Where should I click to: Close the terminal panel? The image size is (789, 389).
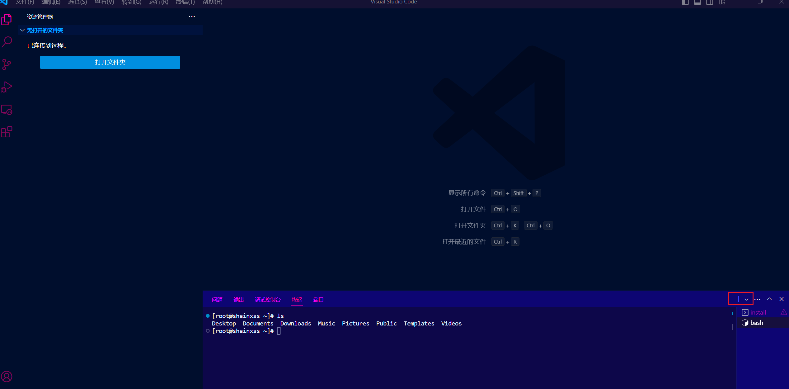click(x=782, y=299)
